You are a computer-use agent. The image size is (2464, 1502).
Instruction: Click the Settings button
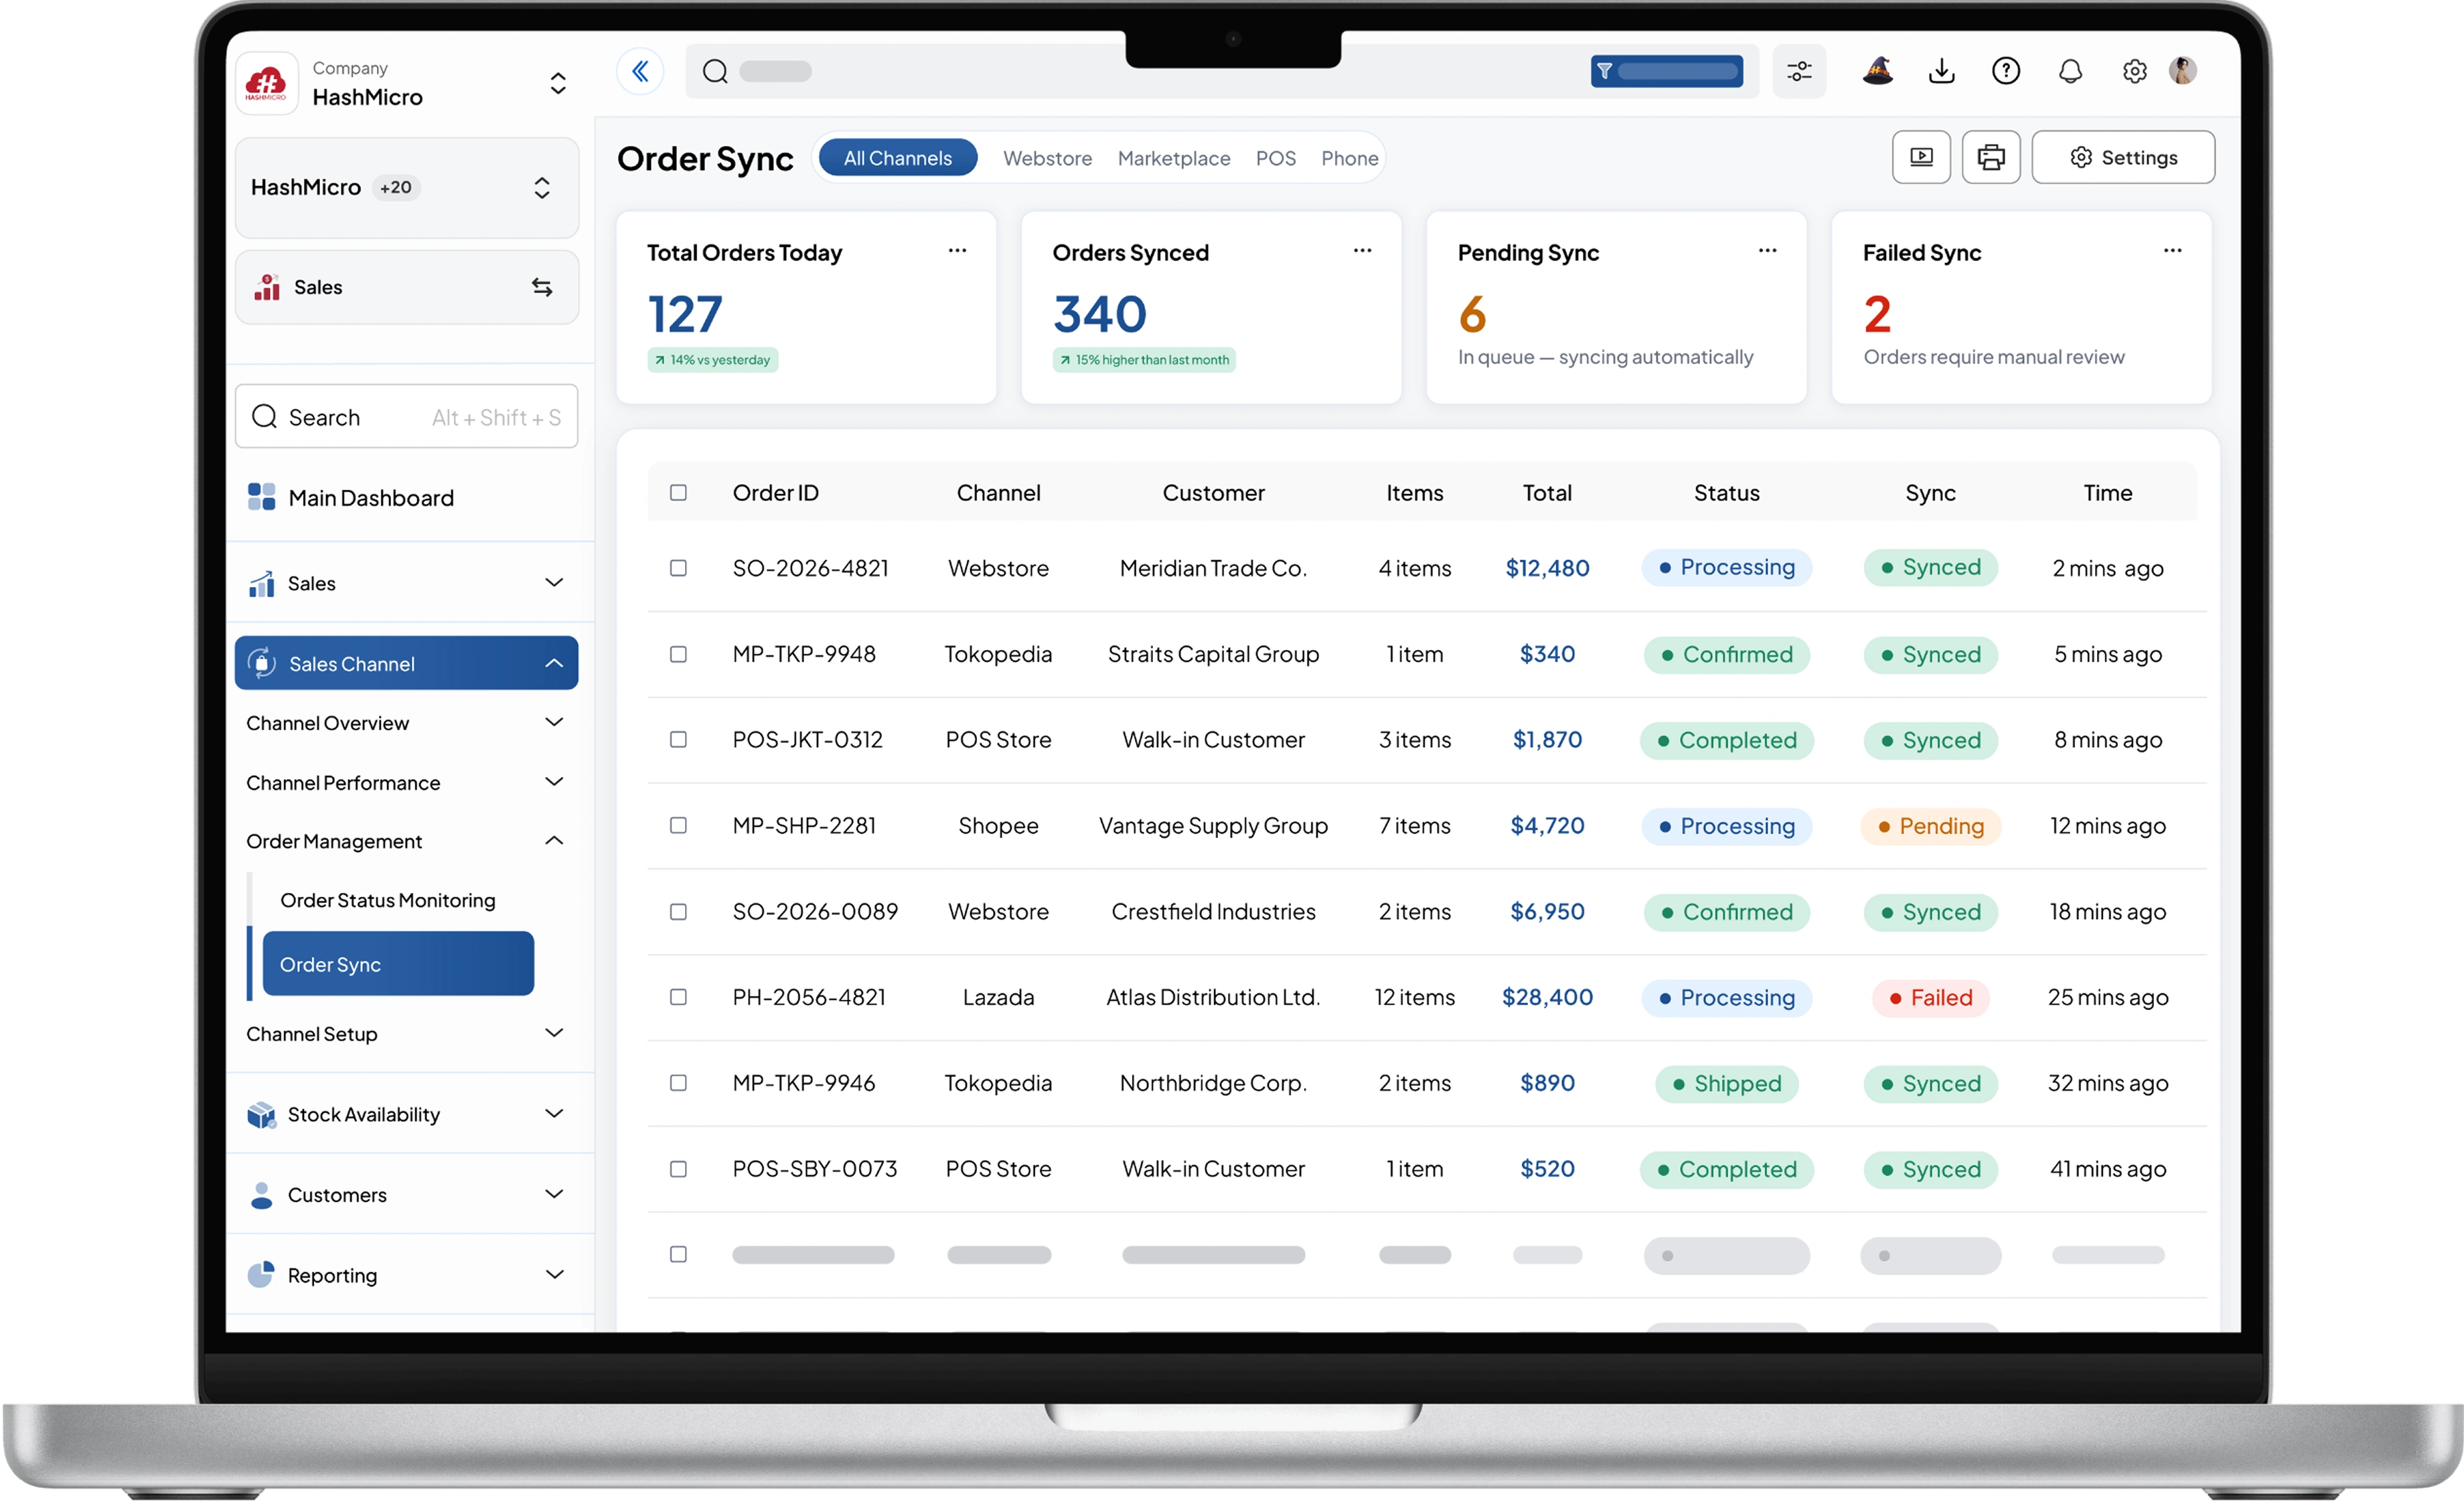point(2123,157)
